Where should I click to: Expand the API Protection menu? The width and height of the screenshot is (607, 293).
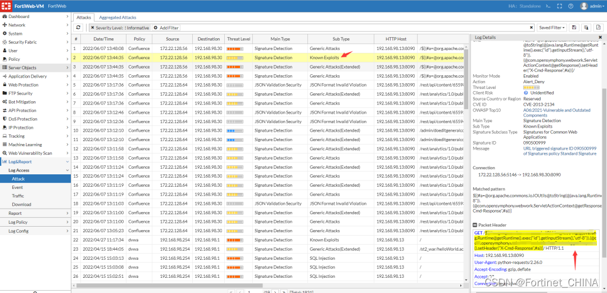pos(35,110)
